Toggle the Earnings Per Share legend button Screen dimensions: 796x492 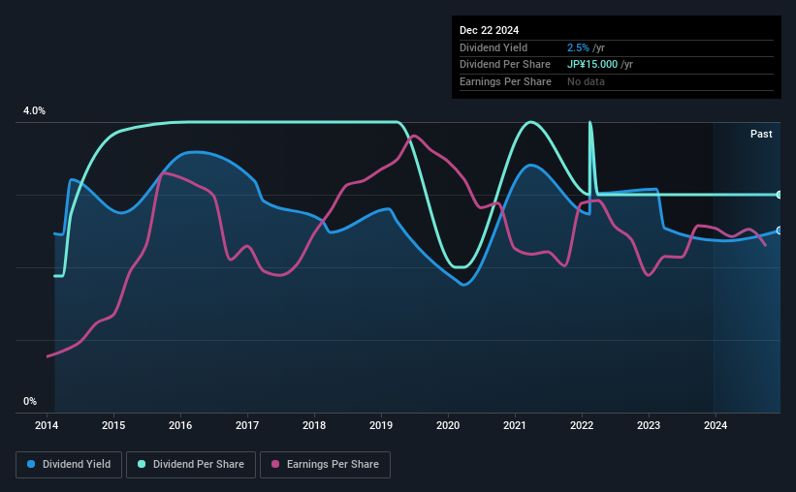coord(326,465)
